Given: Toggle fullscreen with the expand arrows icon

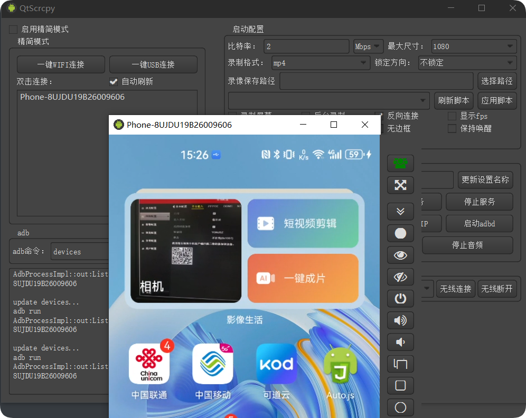Looking at the screenshot, I should (x=400, y=185).
